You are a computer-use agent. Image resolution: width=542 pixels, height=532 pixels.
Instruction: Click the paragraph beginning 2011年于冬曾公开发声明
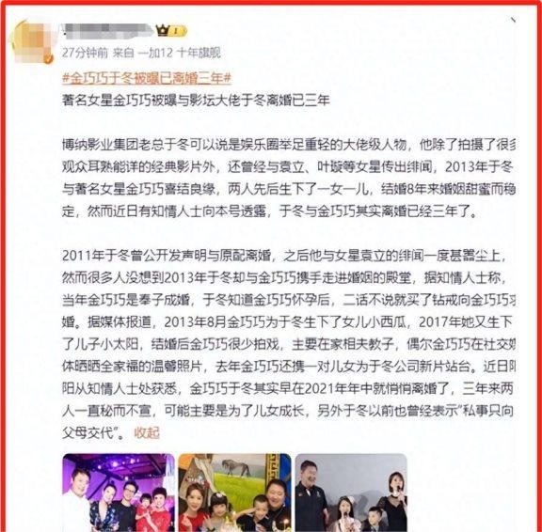tap(289, 344)
